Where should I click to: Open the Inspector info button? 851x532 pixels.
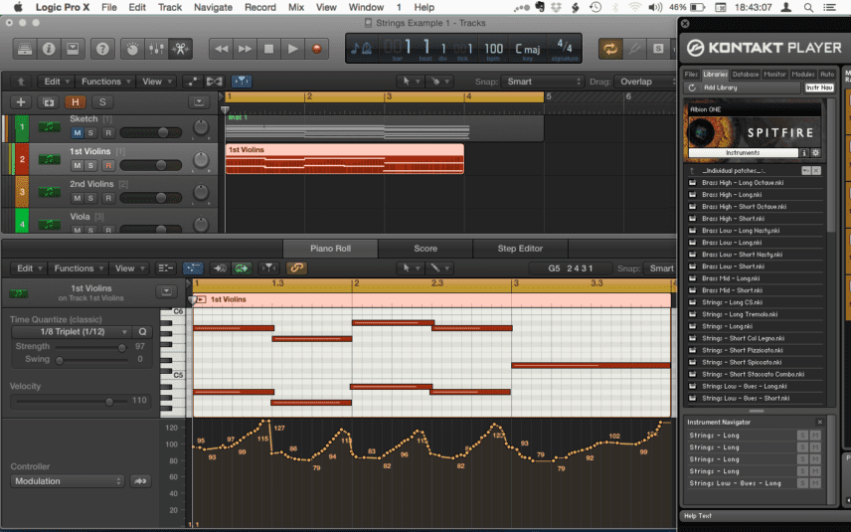click(x=49, y=49)
